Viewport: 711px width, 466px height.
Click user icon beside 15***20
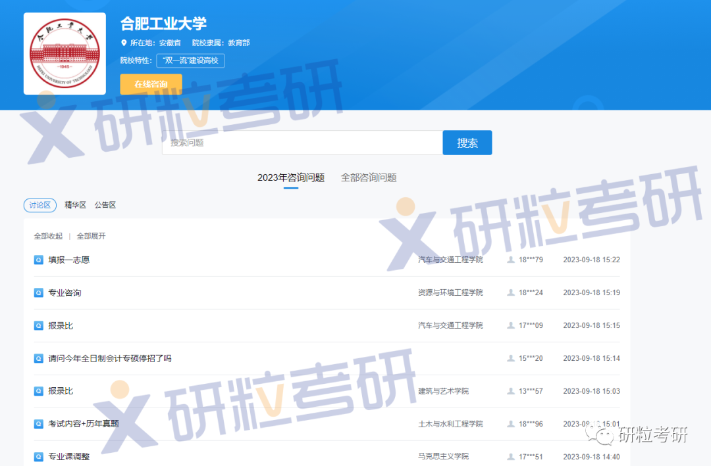pyautogui.click(x=511, y=359)
